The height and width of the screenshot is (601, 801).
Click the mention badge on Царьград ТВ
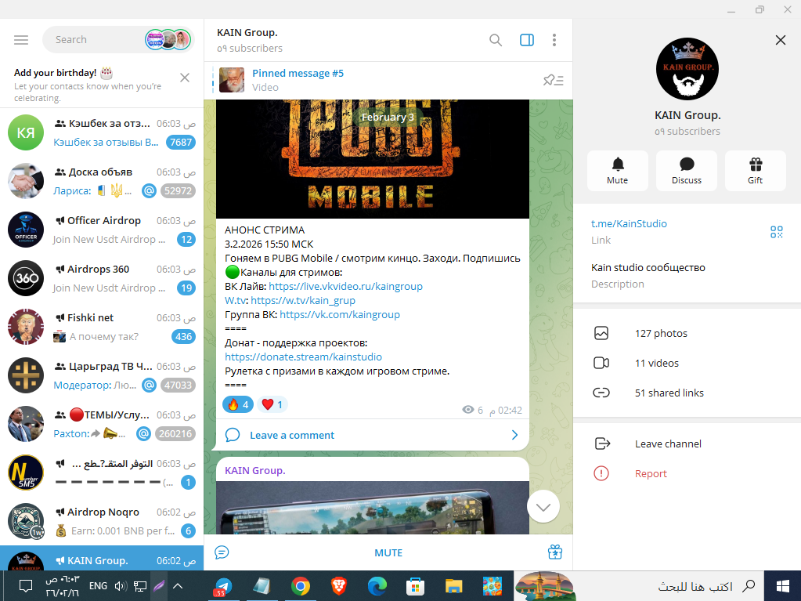point(149,385)
